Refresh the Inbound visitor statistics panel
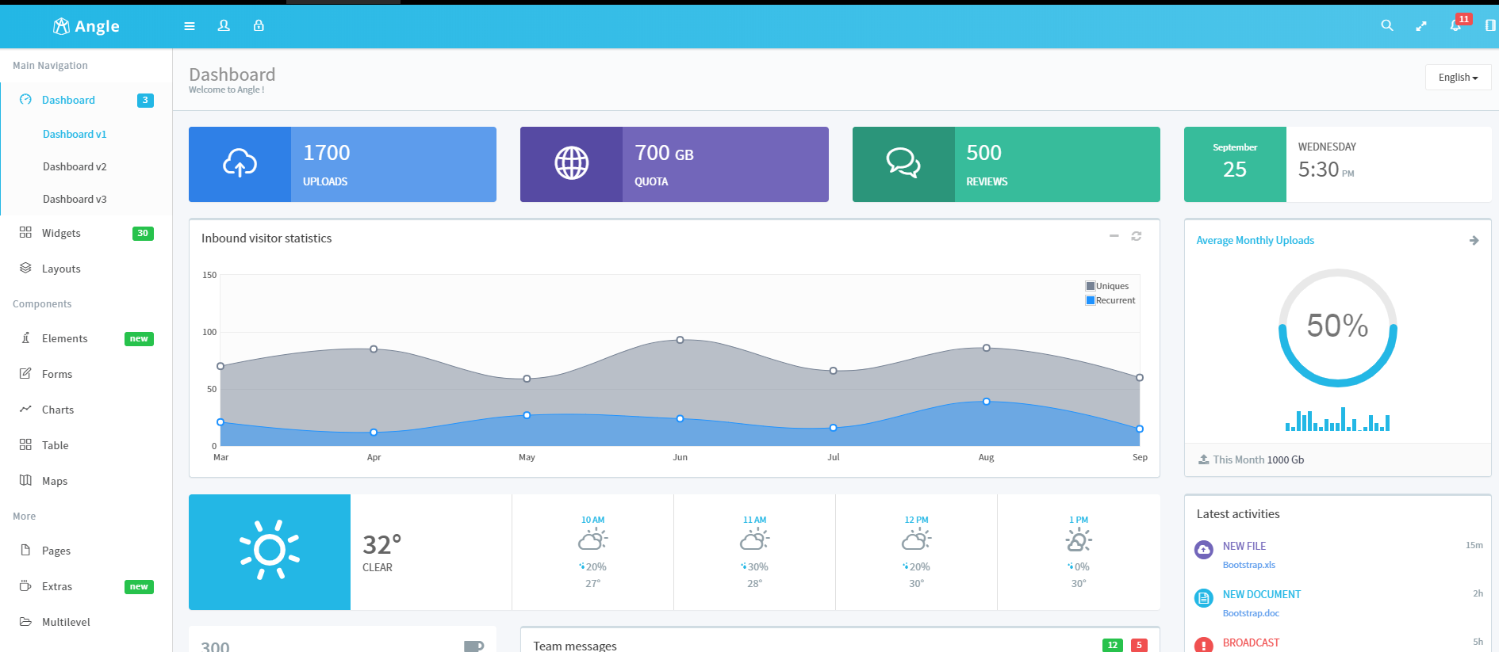Image resolution: width=1499 pixels, height=652 pixels. click(1136, 236)
